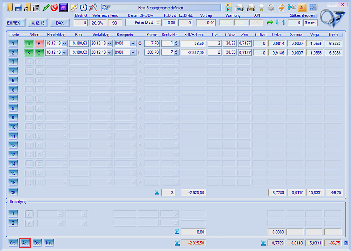Click the Vortrag field showing 0,00
The image size is (351, 251).
[x=206, y=22]
